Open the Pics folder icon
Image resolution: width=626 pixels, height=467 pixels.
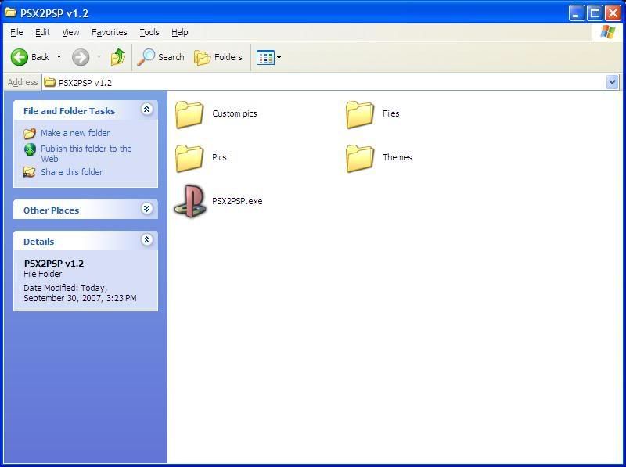click(x=189, y=158)
